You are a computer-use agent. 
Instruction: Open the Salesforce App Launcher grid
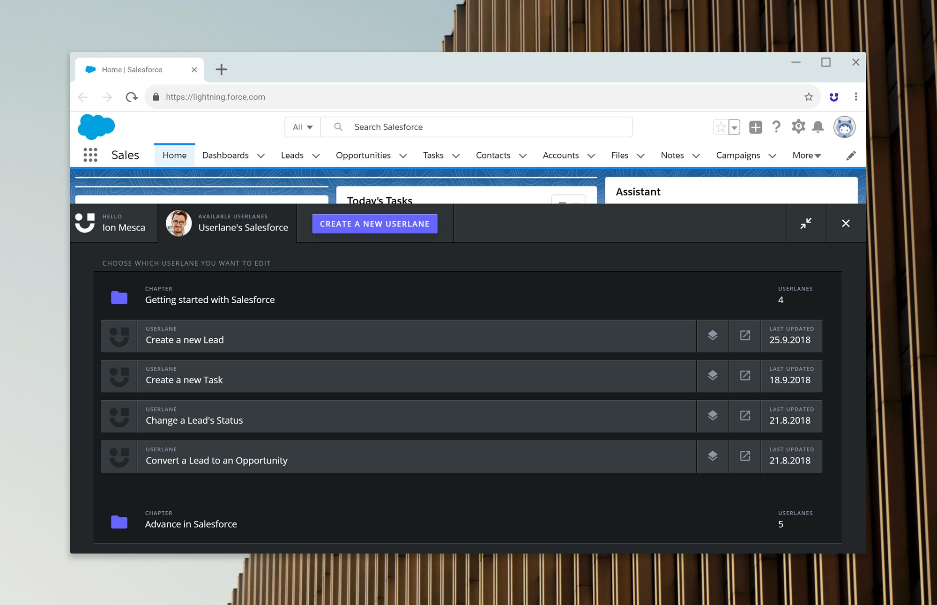[x=90, y=155]
